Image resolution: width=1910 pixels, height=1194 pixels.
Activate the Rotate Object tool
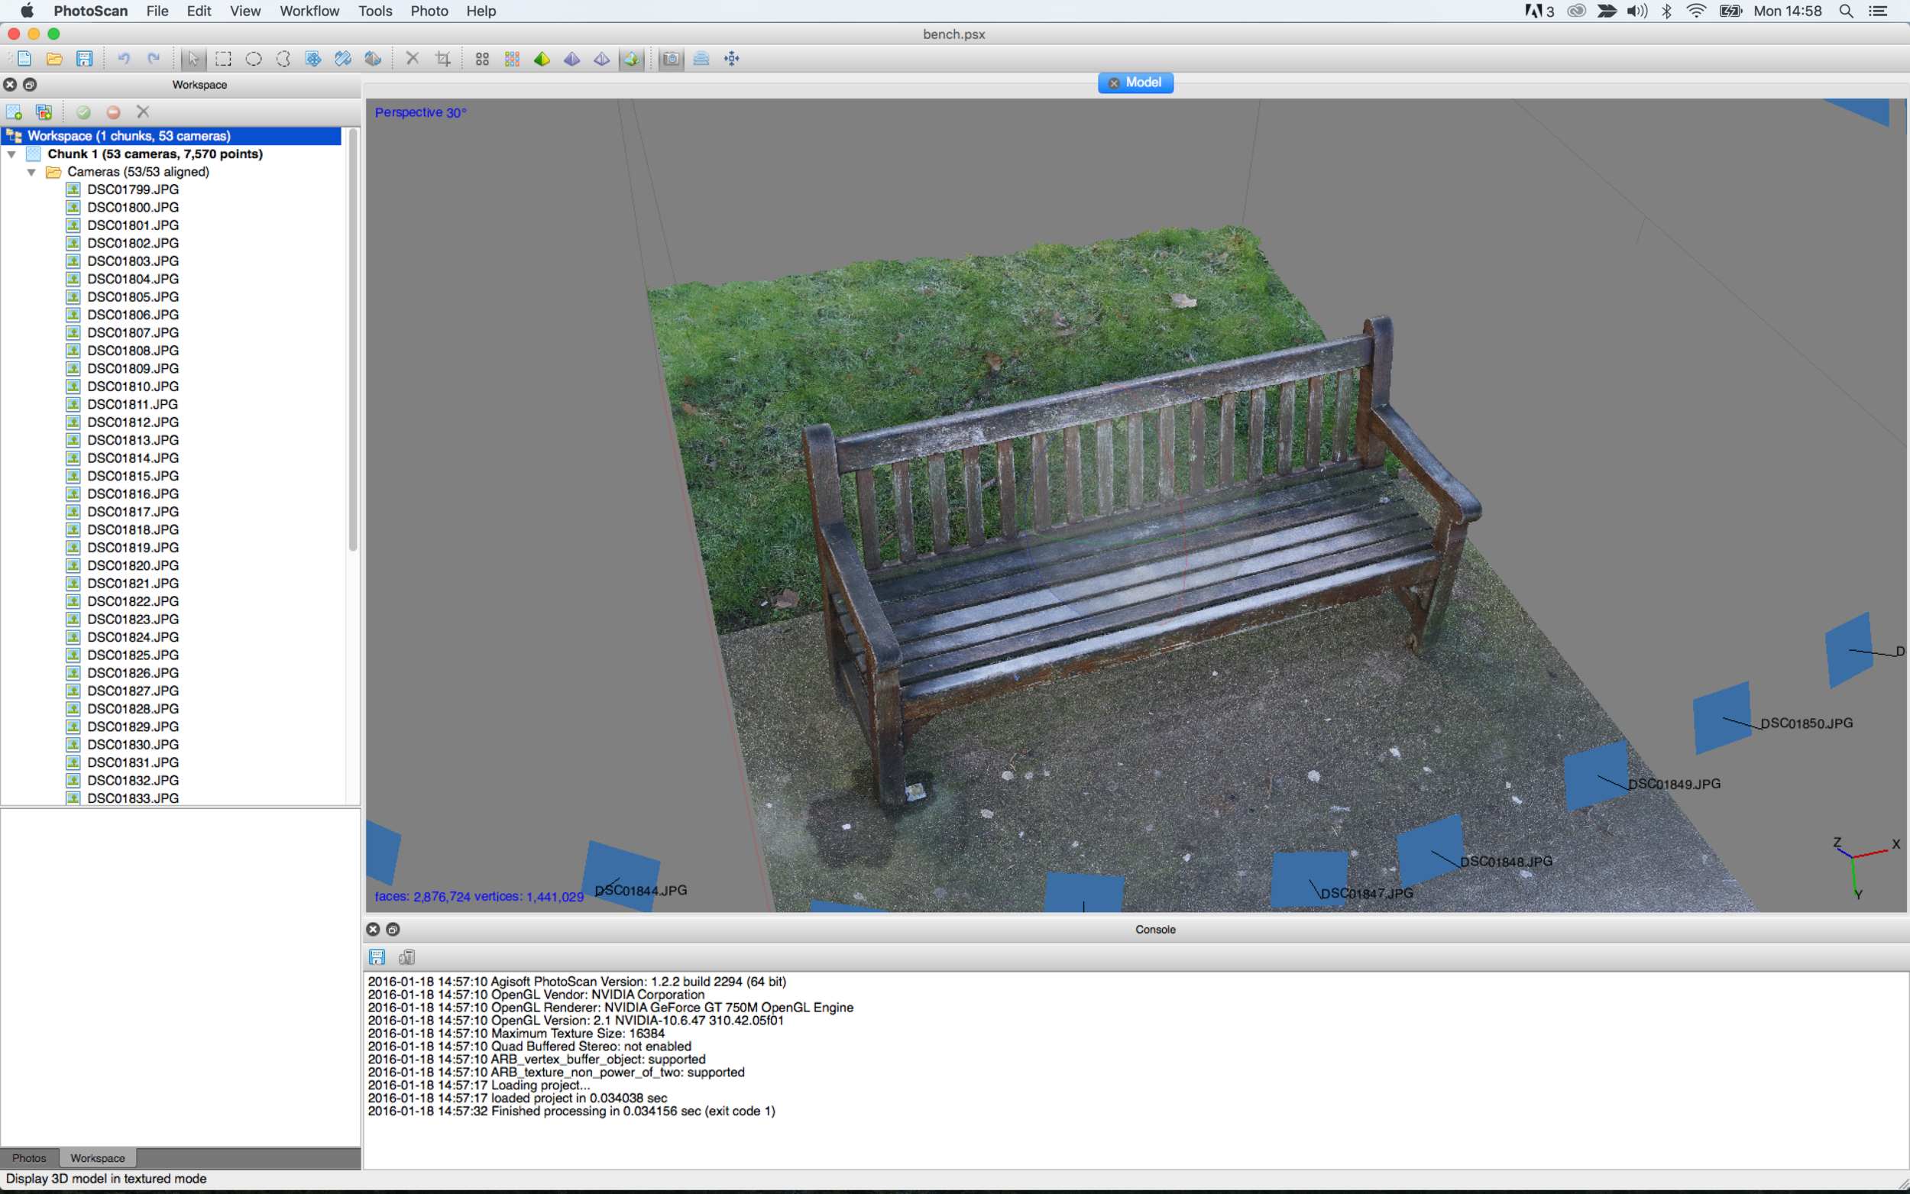click(x=373, y=58)
